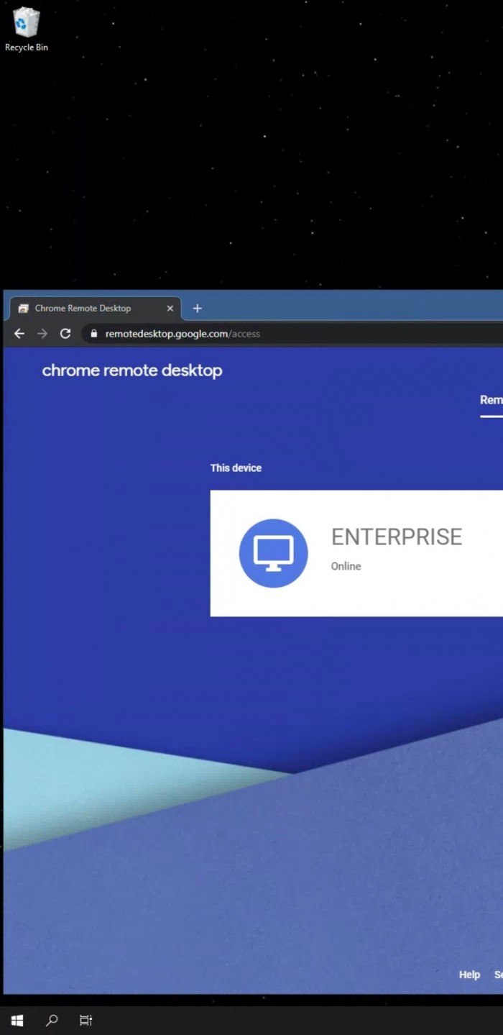This screenshot has width=503, height=1035.
Task: Reload the remote desktop page
Action: 65,334
